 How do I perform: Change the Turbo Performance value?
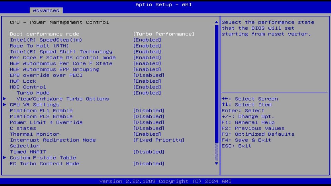point(163,34)
